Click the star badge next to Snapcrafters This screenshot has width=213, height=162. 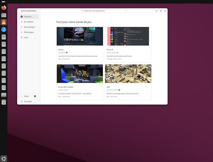[x=117, y=52]
